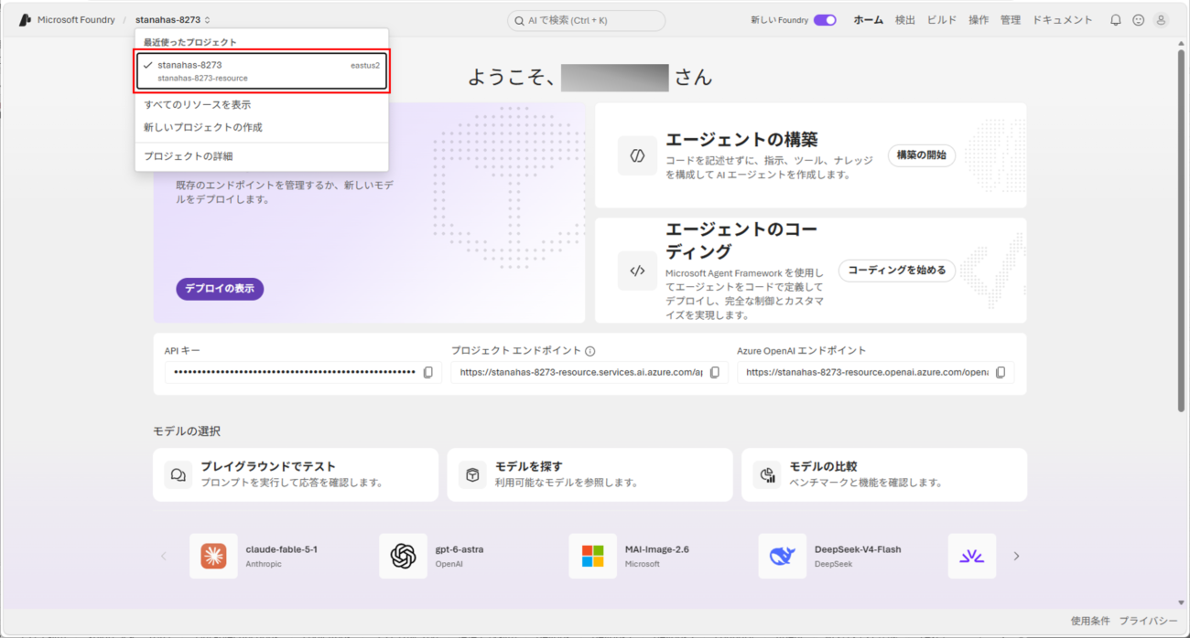Open the モデルを探す card
This screenshot has width=1190, height=638.
590,474
